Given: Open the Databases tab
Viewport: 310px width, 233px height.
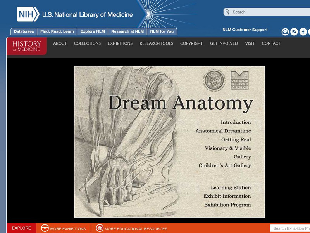Looking at the screenshot, I should pos(24,32).
